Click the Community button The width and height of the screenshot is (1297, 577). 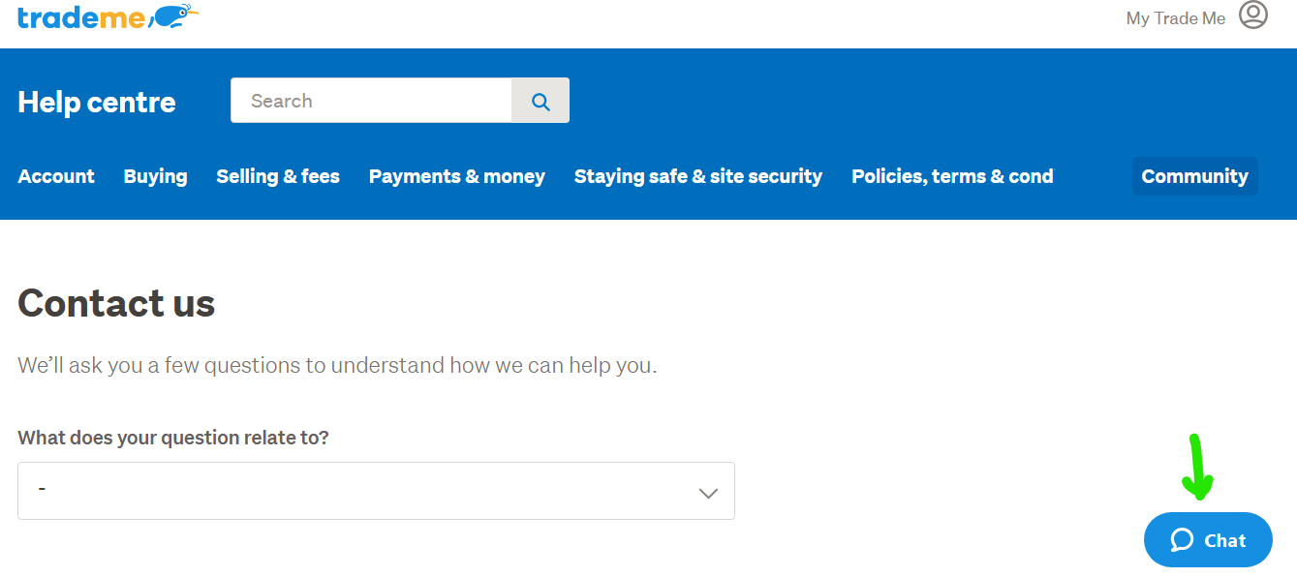[1194, 176]
